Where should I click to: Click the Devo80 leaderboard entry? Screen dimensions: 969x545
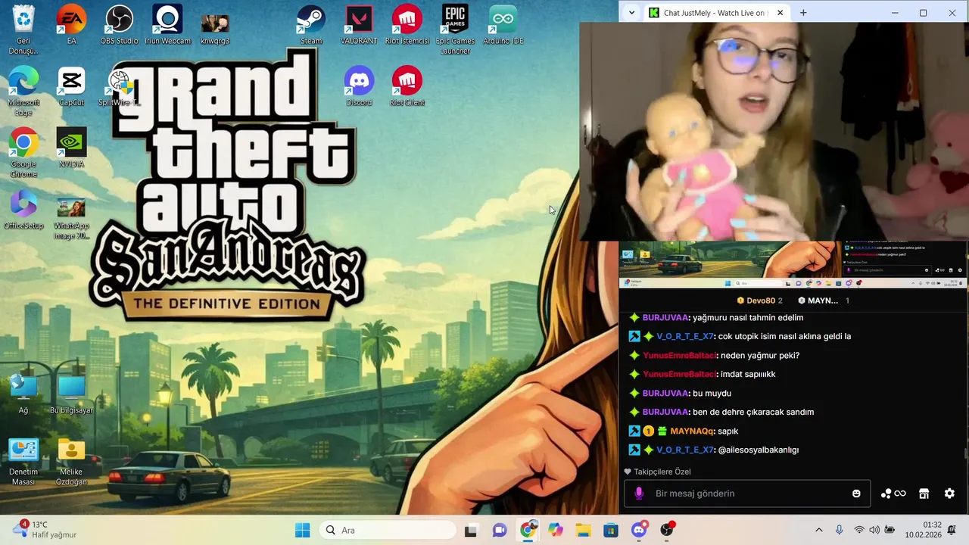759,301
